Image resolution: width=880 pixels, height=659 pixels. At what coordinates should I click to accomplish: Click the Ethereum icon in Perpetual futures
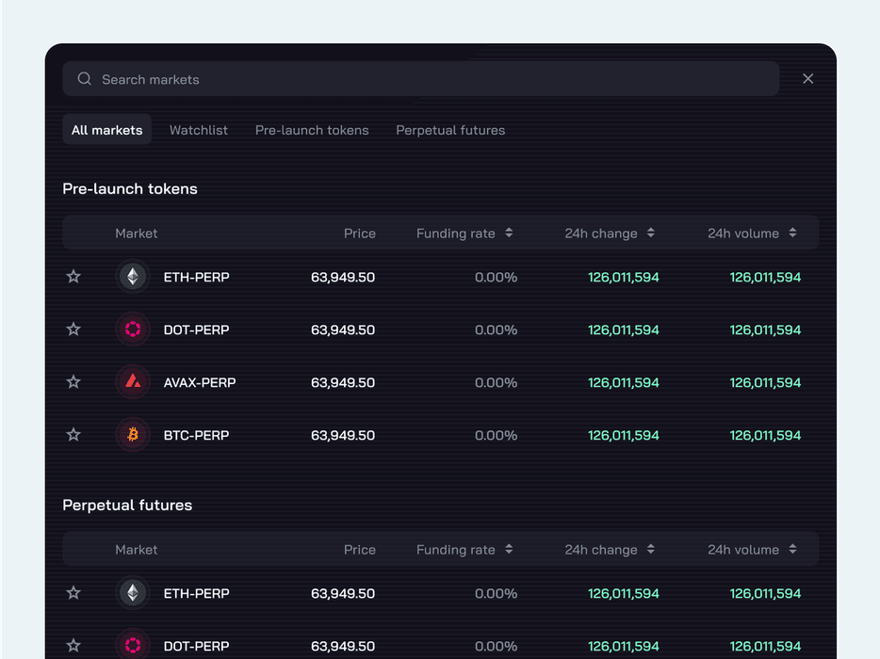pyautogui.click(x=132, y=593)
